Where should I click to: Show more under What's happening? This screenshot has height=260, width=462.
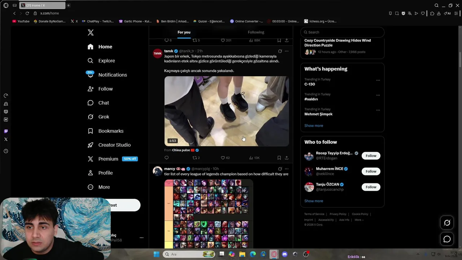[314, 126]
